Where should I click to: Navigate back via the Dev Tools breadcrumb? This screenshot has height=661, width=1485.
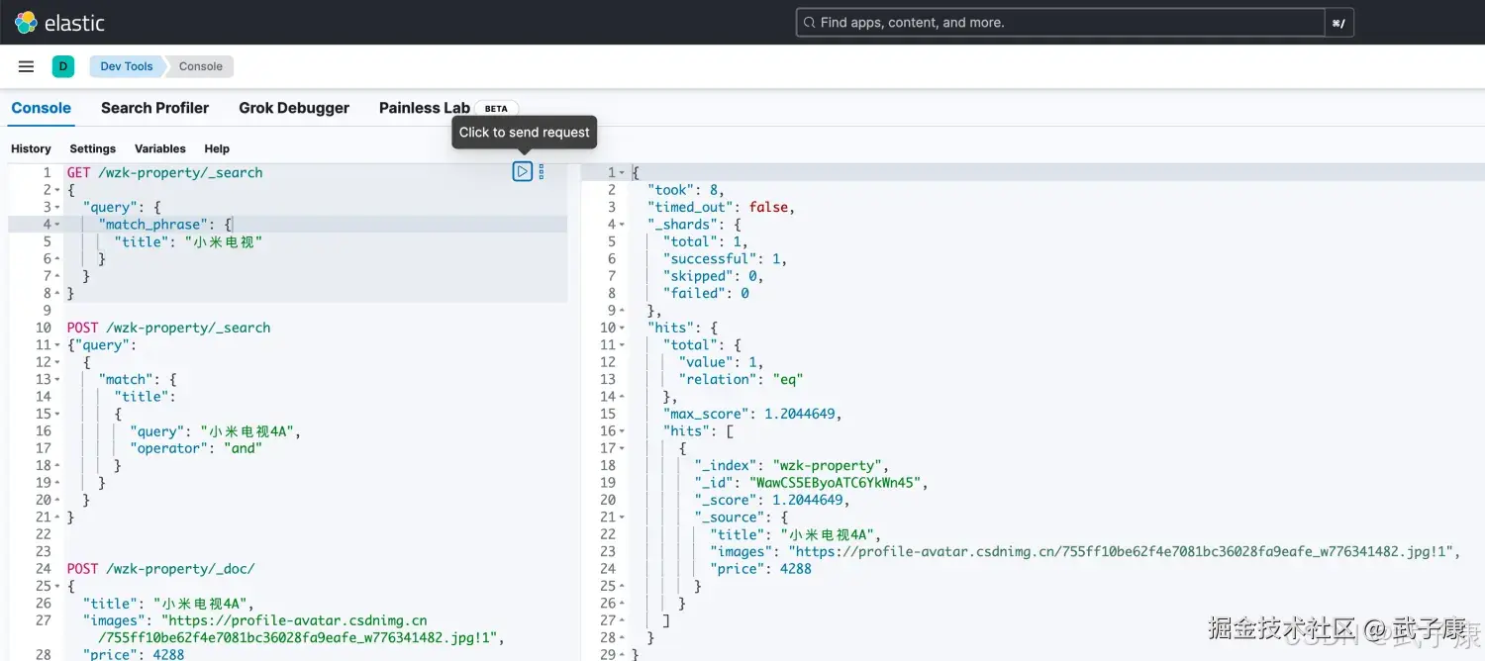coord(126,66)
